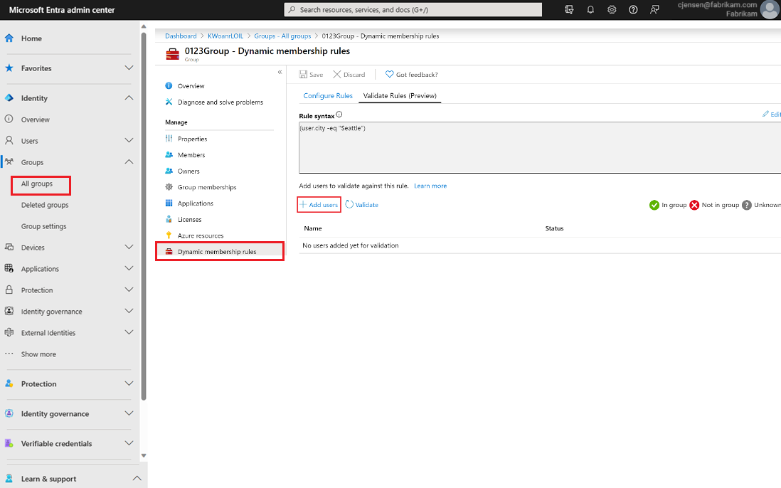Screen dimensions: 781x488
Task: Click the Users person icon in sidebar
Action: (9, 140)
